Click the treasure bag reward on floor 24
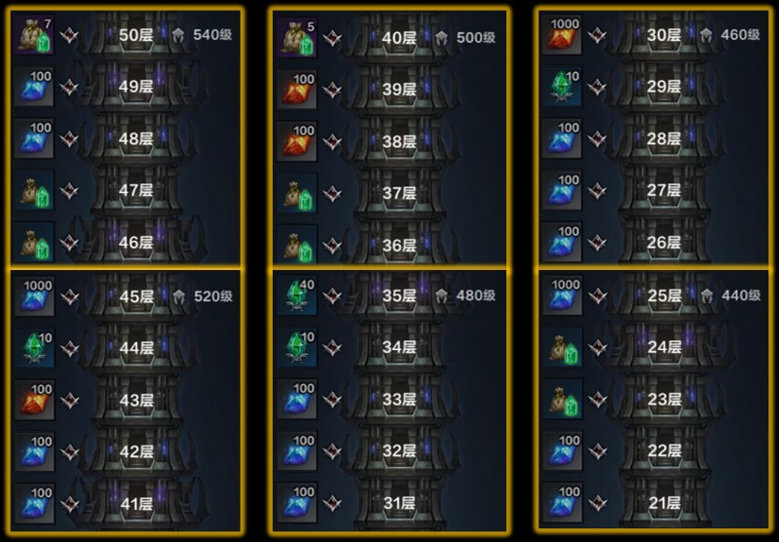This screenshot has height=542, width=779. 562,348
